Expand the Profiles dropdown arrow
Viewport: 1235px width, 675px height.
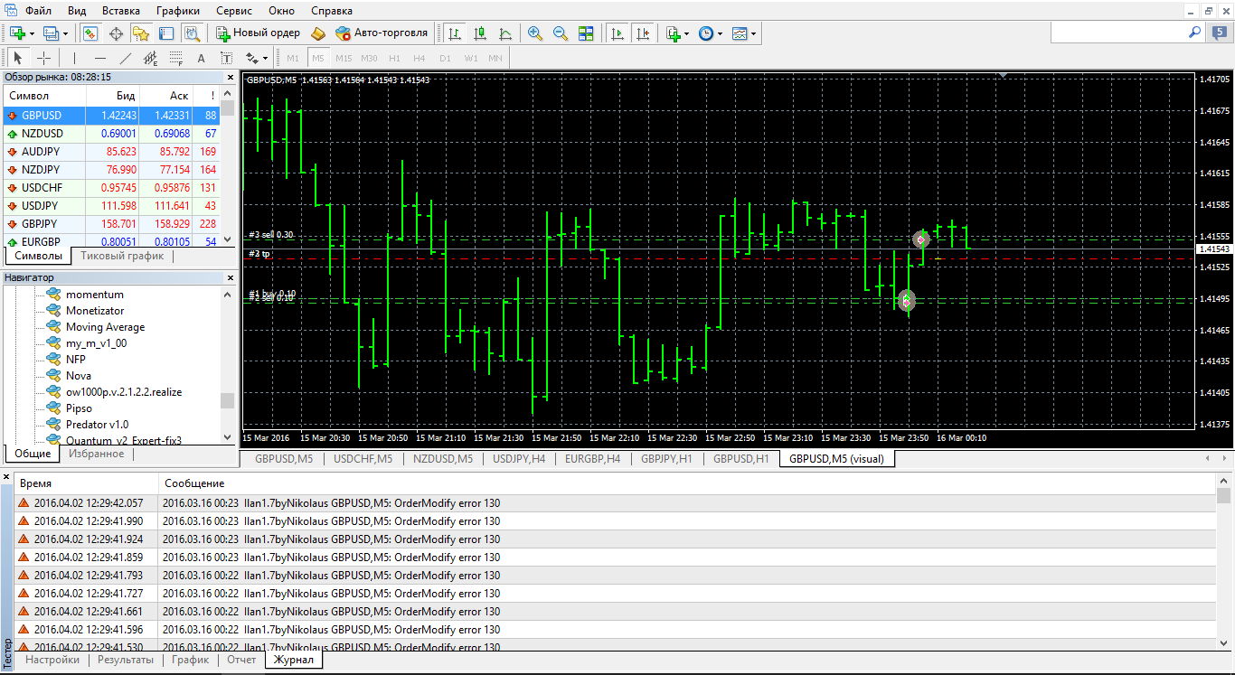point(65,33)
